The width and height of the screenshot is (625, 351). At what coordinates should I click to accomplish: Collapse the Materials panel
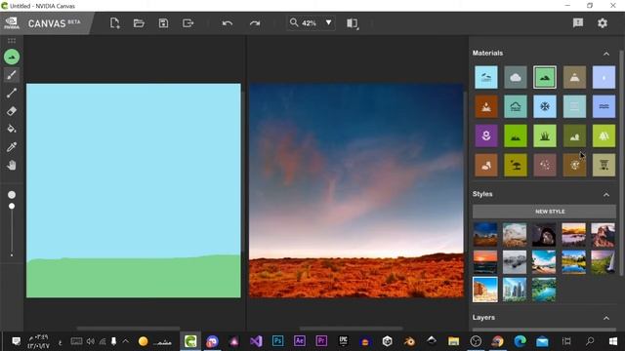point(606,54)
